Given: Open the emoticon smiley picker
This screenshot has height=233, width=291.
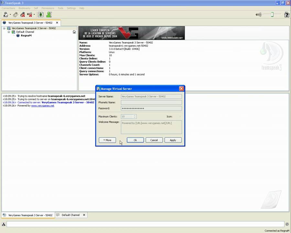Looking at the screenshot, I should 287,224.
